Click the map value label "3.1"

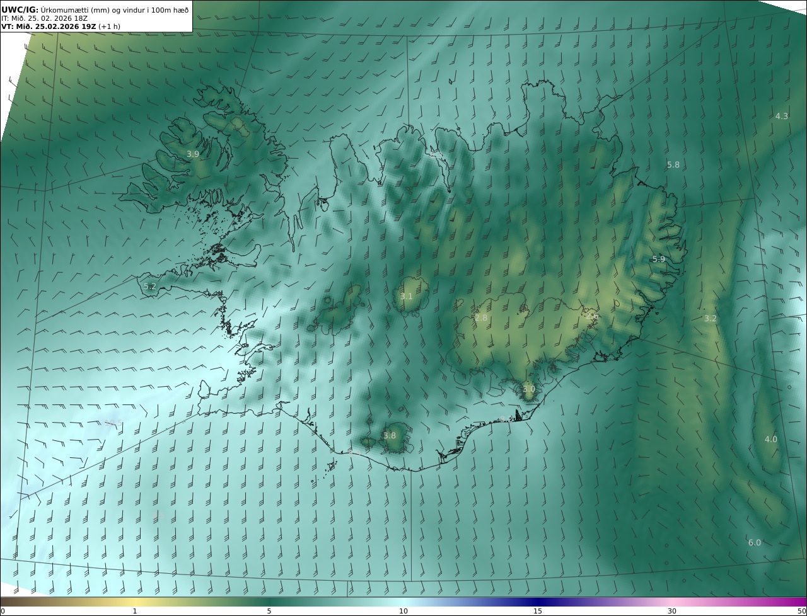407,297
